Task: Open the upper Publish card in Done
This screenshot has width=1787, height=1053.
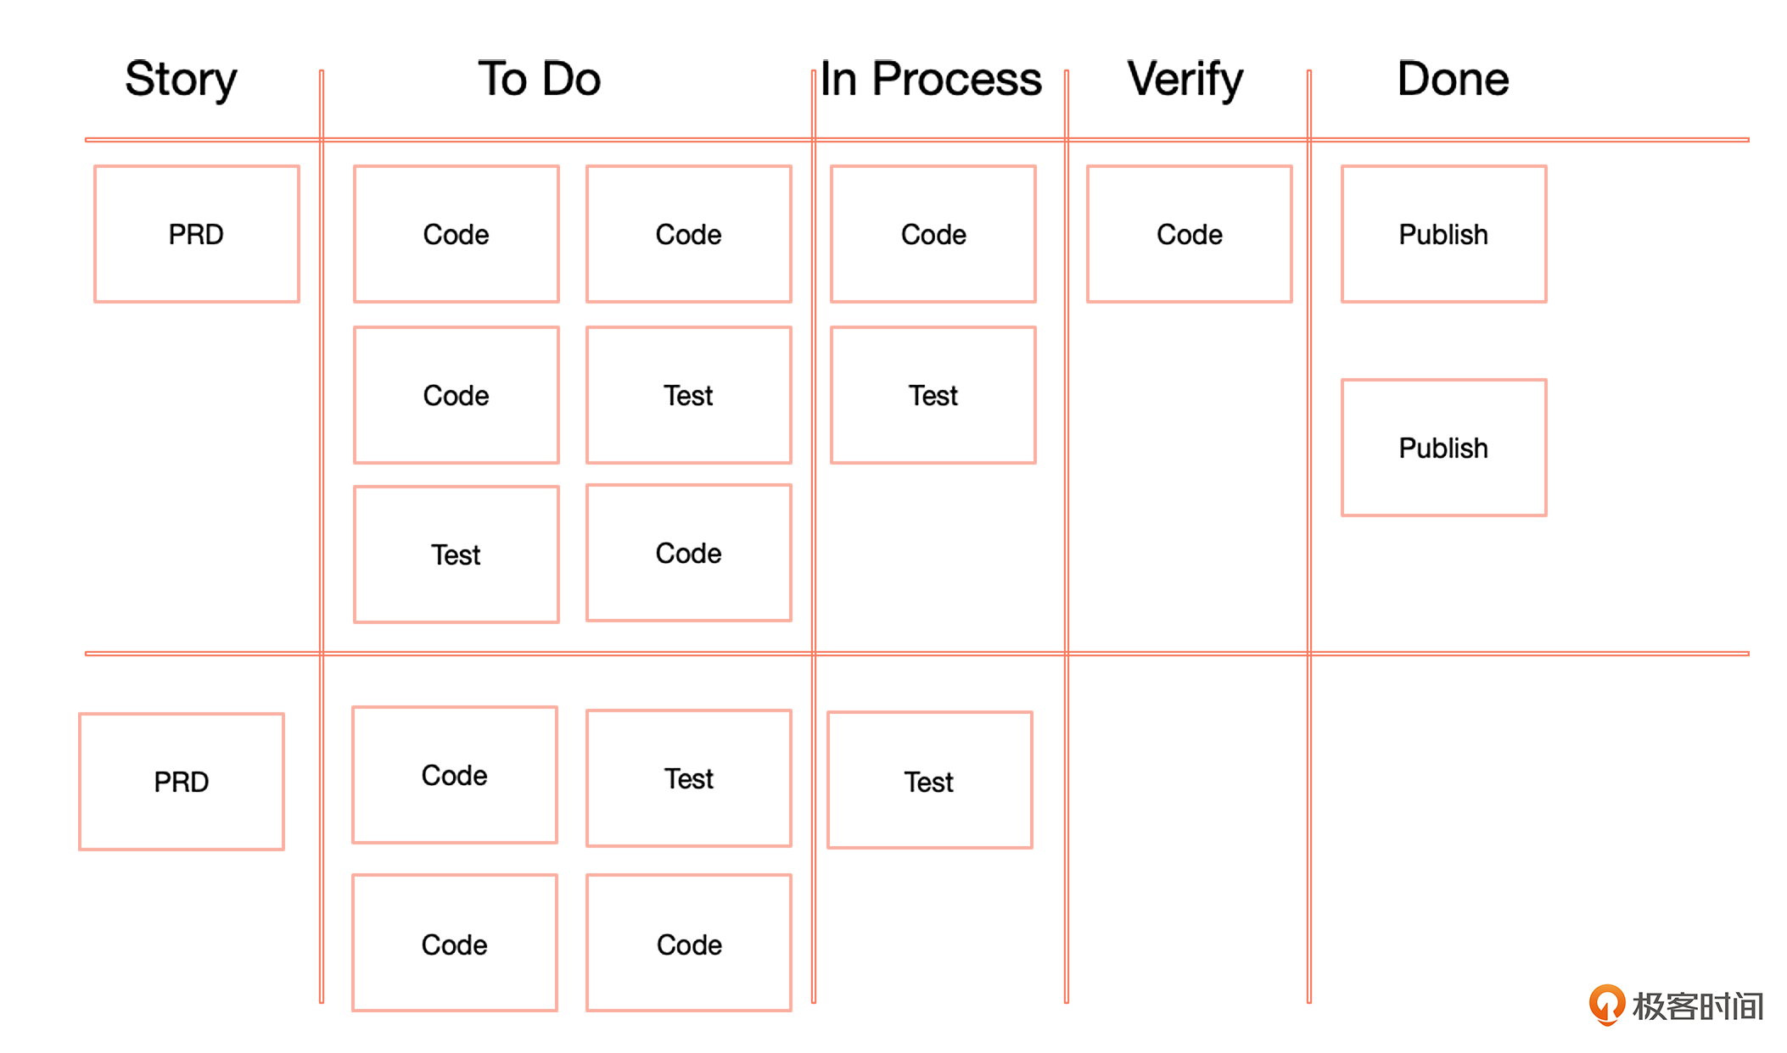Action: tap(1443, 234)
